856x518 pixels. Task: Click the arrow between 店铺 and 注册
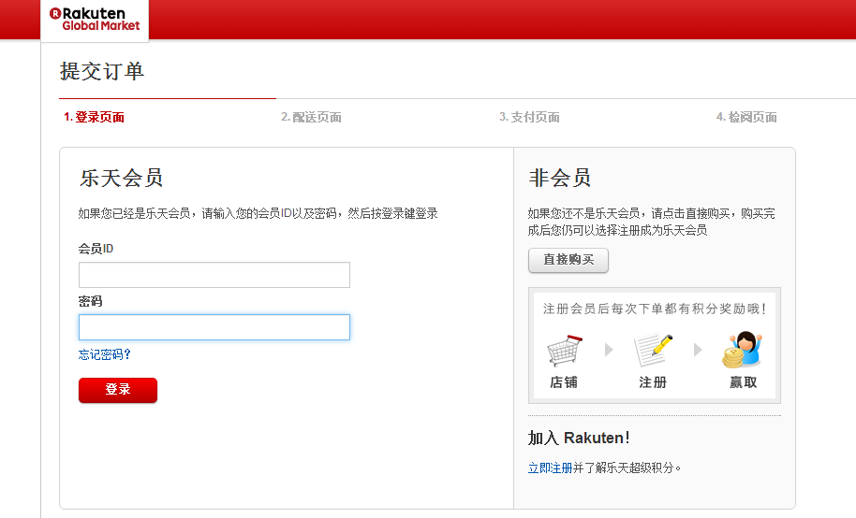[x=610, y=350]
